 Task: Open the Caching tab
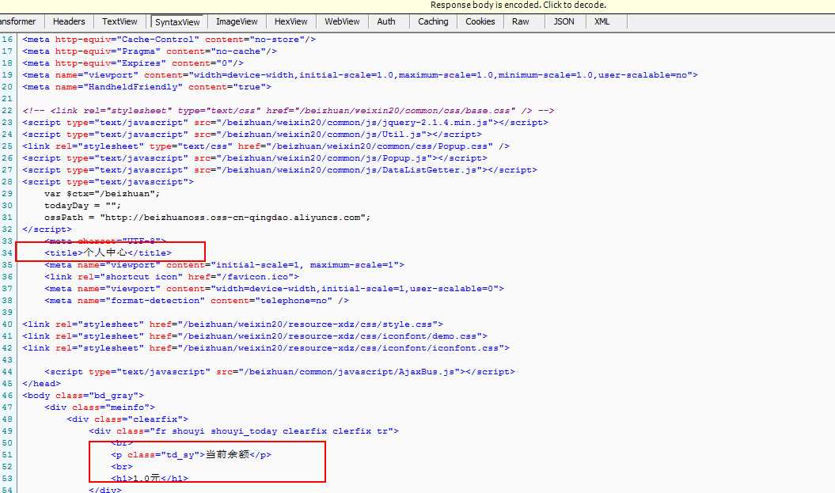[433, 22]
